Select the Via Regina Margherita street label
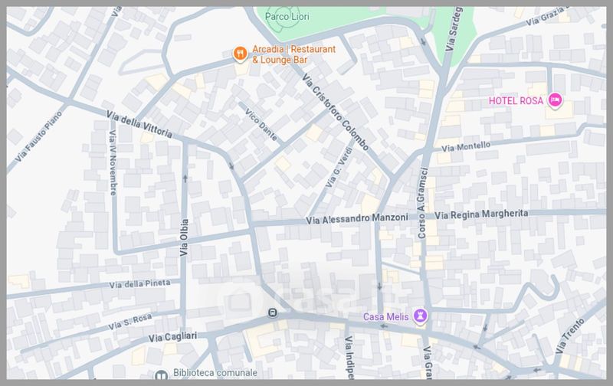The image size is (613, 386). (481, 215)
